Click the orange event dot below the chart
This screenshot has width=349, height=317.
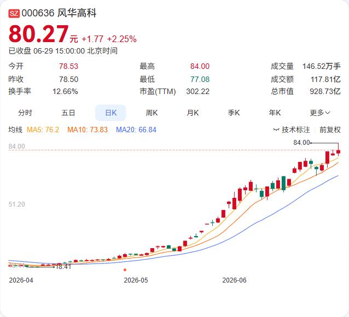coord(125,270)
